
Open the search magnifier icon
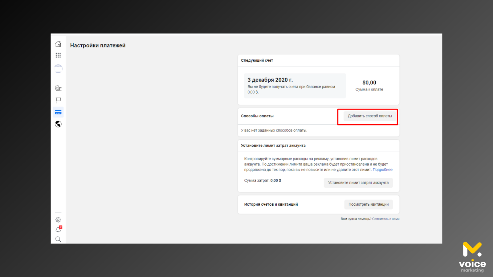point(58,239)
